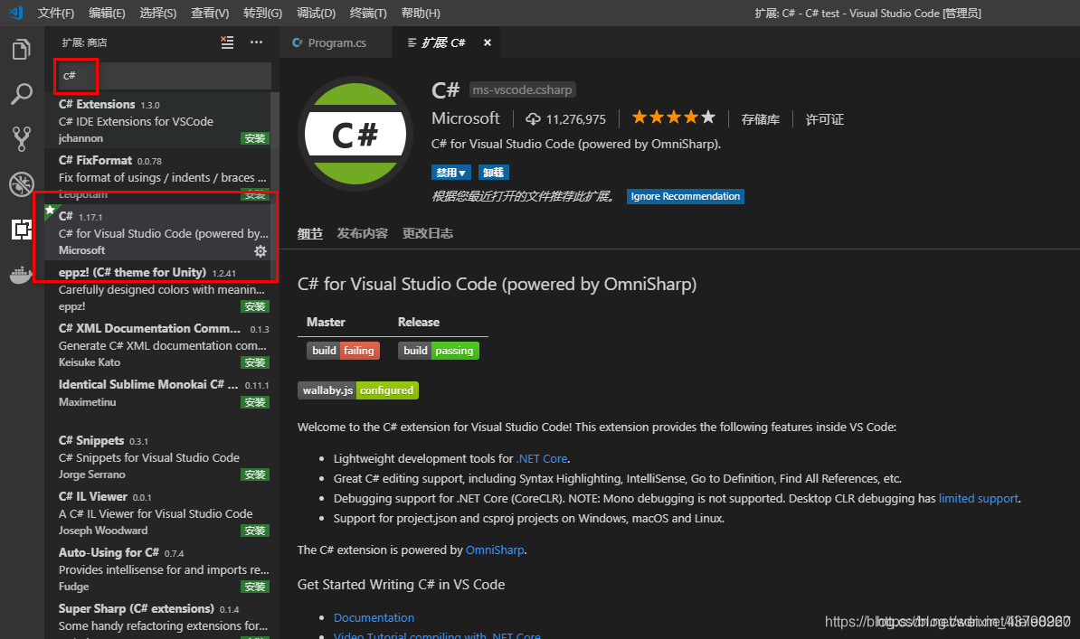Viewport: 1080px width, 639px height.
Task: Open the OmniSharp link
Action: pos(495,550)
